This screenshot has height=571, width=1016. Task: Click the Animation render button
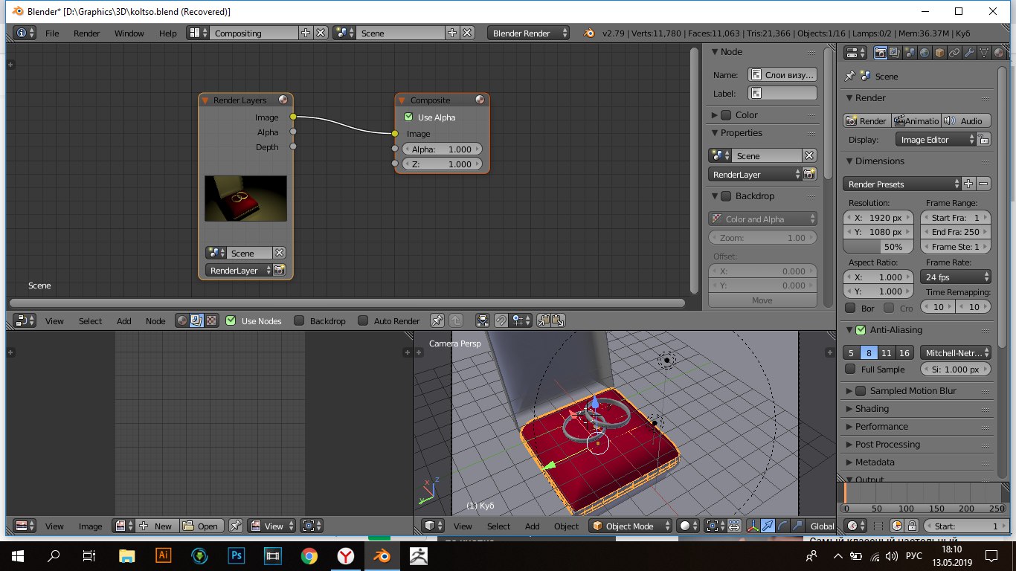point(916,120)
